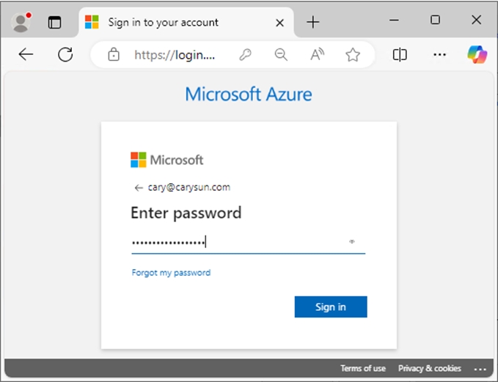Click the zoom out magnifier icon
The height and width of the screenshot is (382, 498).
pos(281,54)
